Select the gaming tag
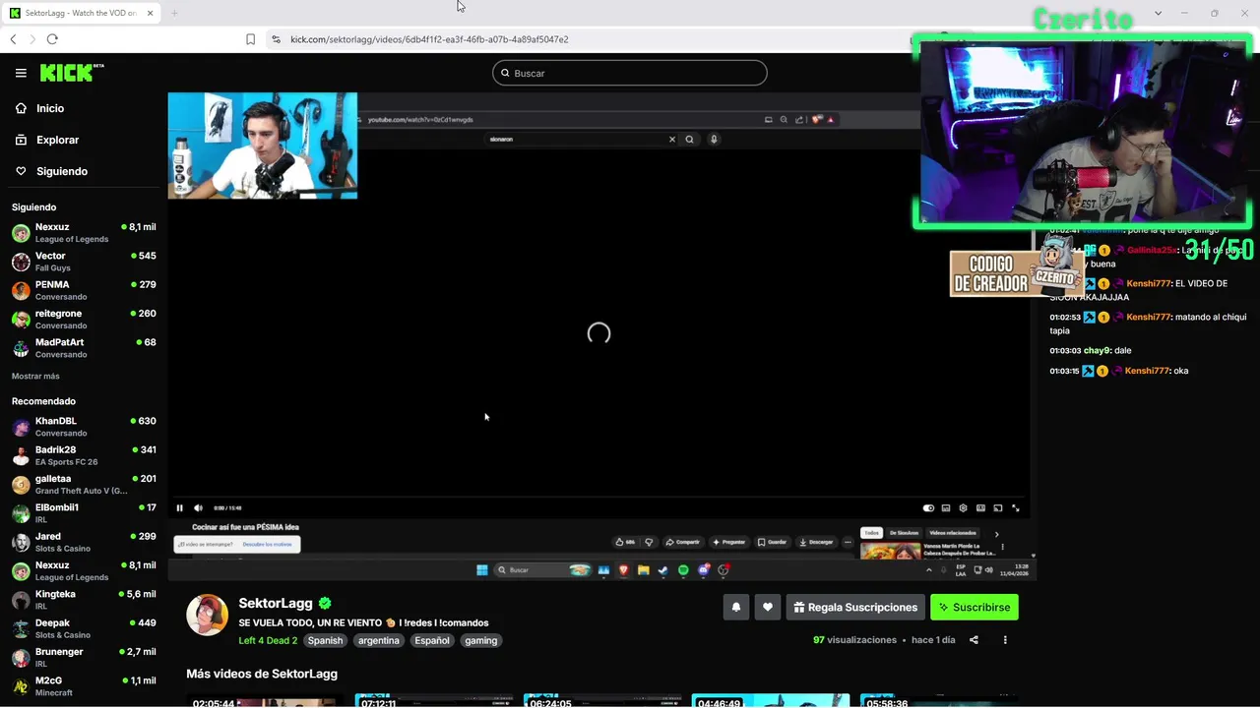 point(481,640)
